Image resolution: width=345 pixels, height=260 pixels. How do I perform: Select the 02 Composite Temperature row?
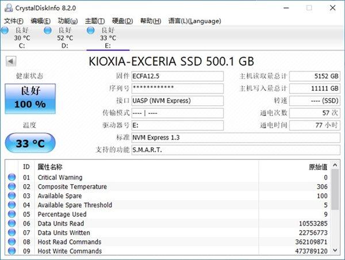pos(167,187)
